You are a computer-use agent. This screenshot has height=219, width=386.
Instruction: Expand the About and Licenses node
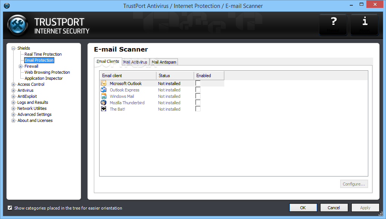click(x=14, y=121)
